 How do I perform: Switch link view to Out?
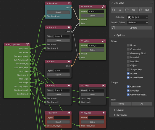point(145,10)
